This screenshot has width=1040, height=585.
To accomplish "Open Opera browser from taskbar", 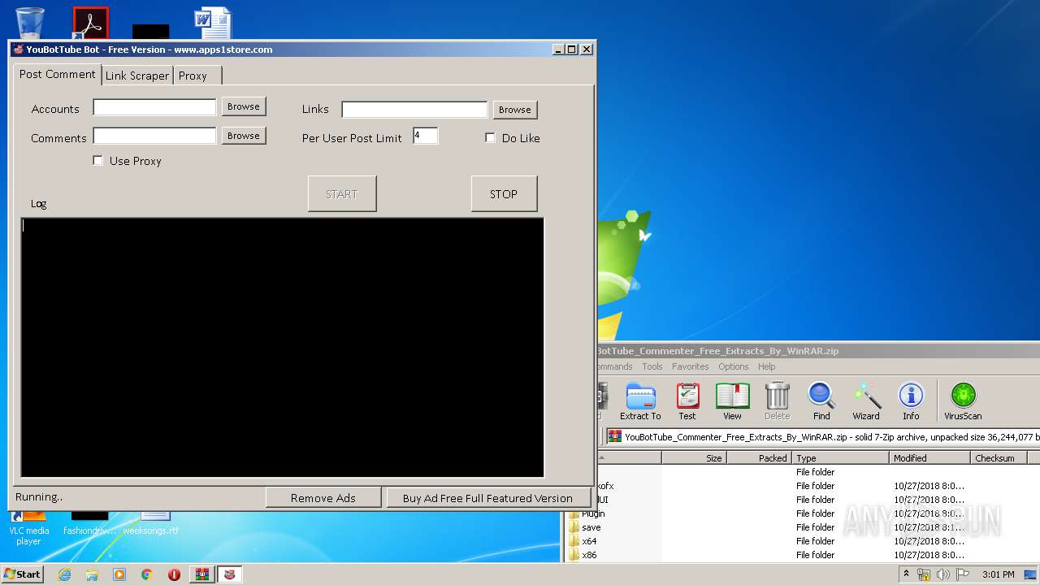I will click(174, 574).
